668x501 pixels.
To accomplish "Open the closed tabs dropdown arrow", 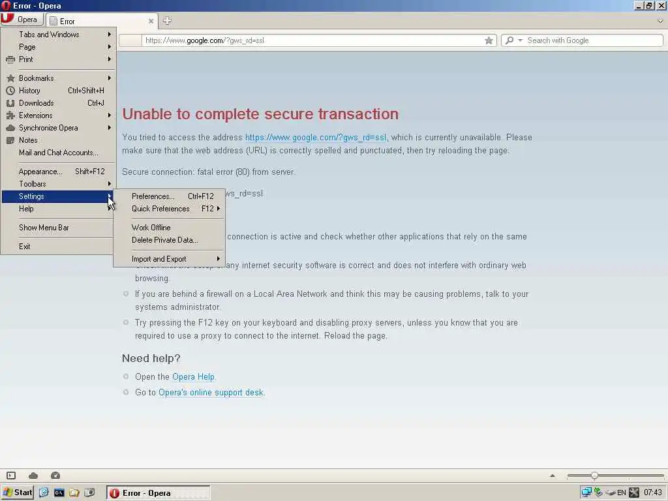I will (660, 20).
